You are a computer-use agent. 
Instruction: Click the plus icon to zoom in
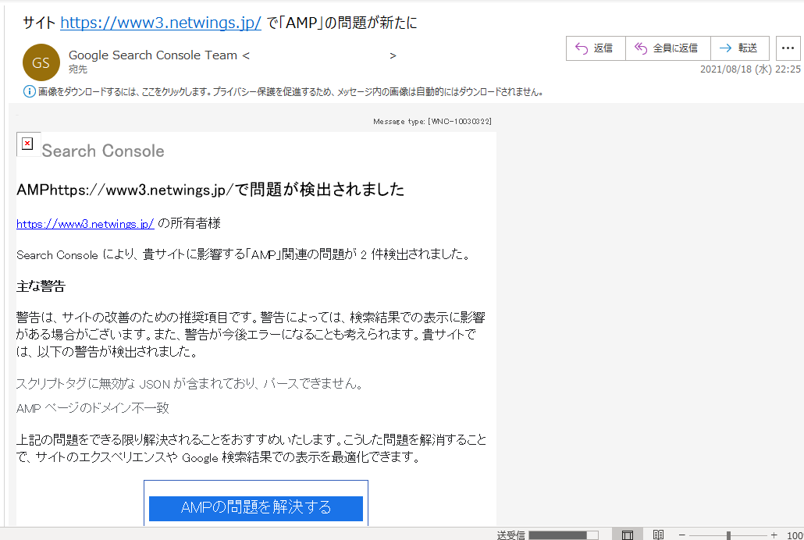pyautogui.click(x=774, y=534)
